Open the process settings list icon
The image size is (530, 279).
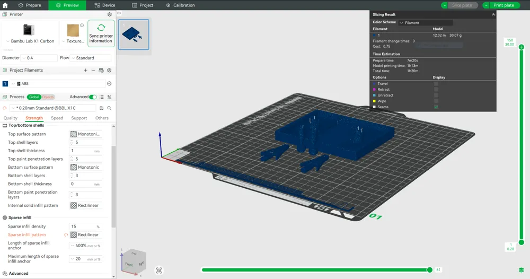pyautogui.click(x=101, y=97)
